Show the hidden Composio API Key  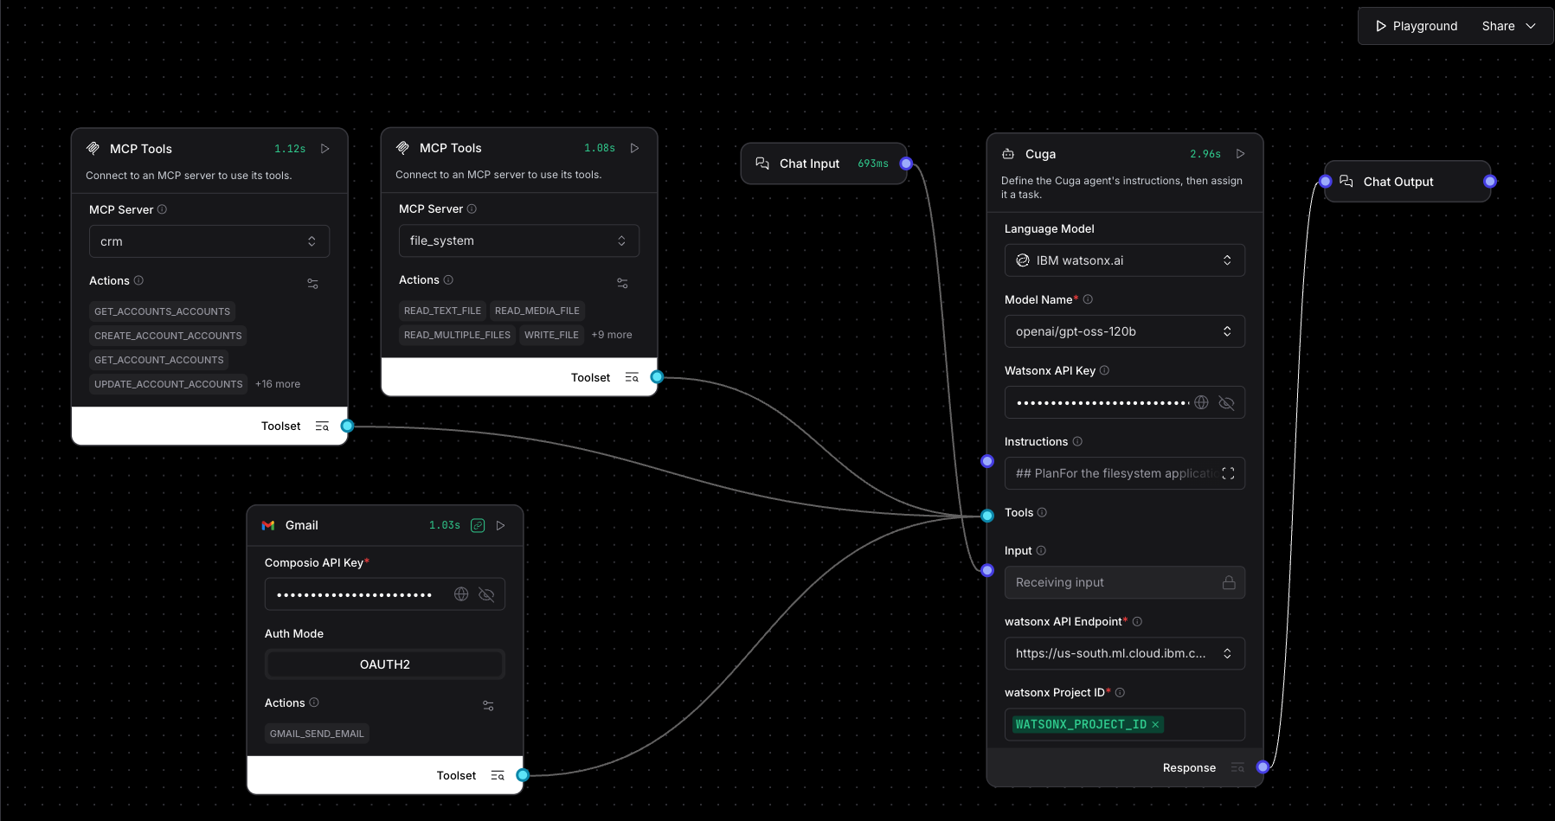[485, 594]
